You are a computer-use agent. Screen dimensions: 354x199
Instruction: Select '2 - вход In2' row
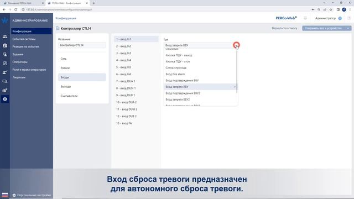[x=136, y=46]
